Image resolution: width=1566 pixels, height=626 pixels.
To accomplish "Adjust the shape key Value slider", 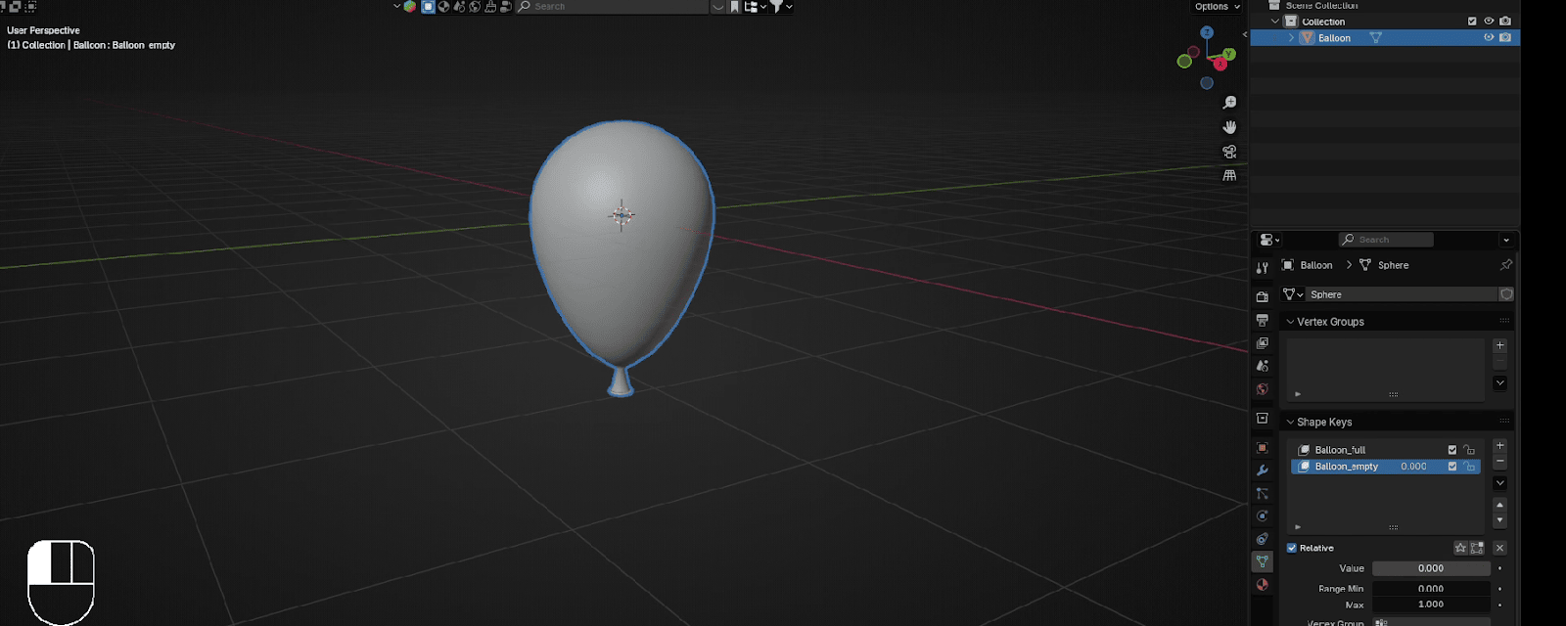I will pyautogui.click(x=1430, y=568).
